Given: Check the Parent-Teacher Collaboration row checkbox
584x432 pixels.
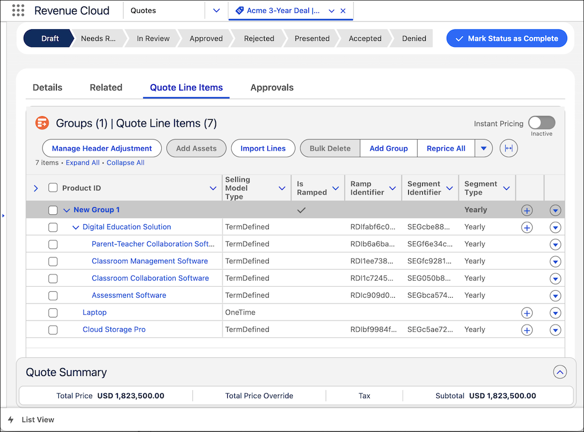Looking at the screenshot, I should coord(53,244).
